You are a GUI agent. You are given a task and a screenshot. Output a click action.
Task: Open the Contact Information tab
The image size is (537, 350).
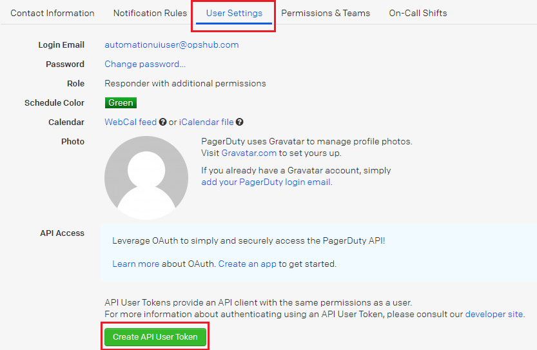coord(52,13)
